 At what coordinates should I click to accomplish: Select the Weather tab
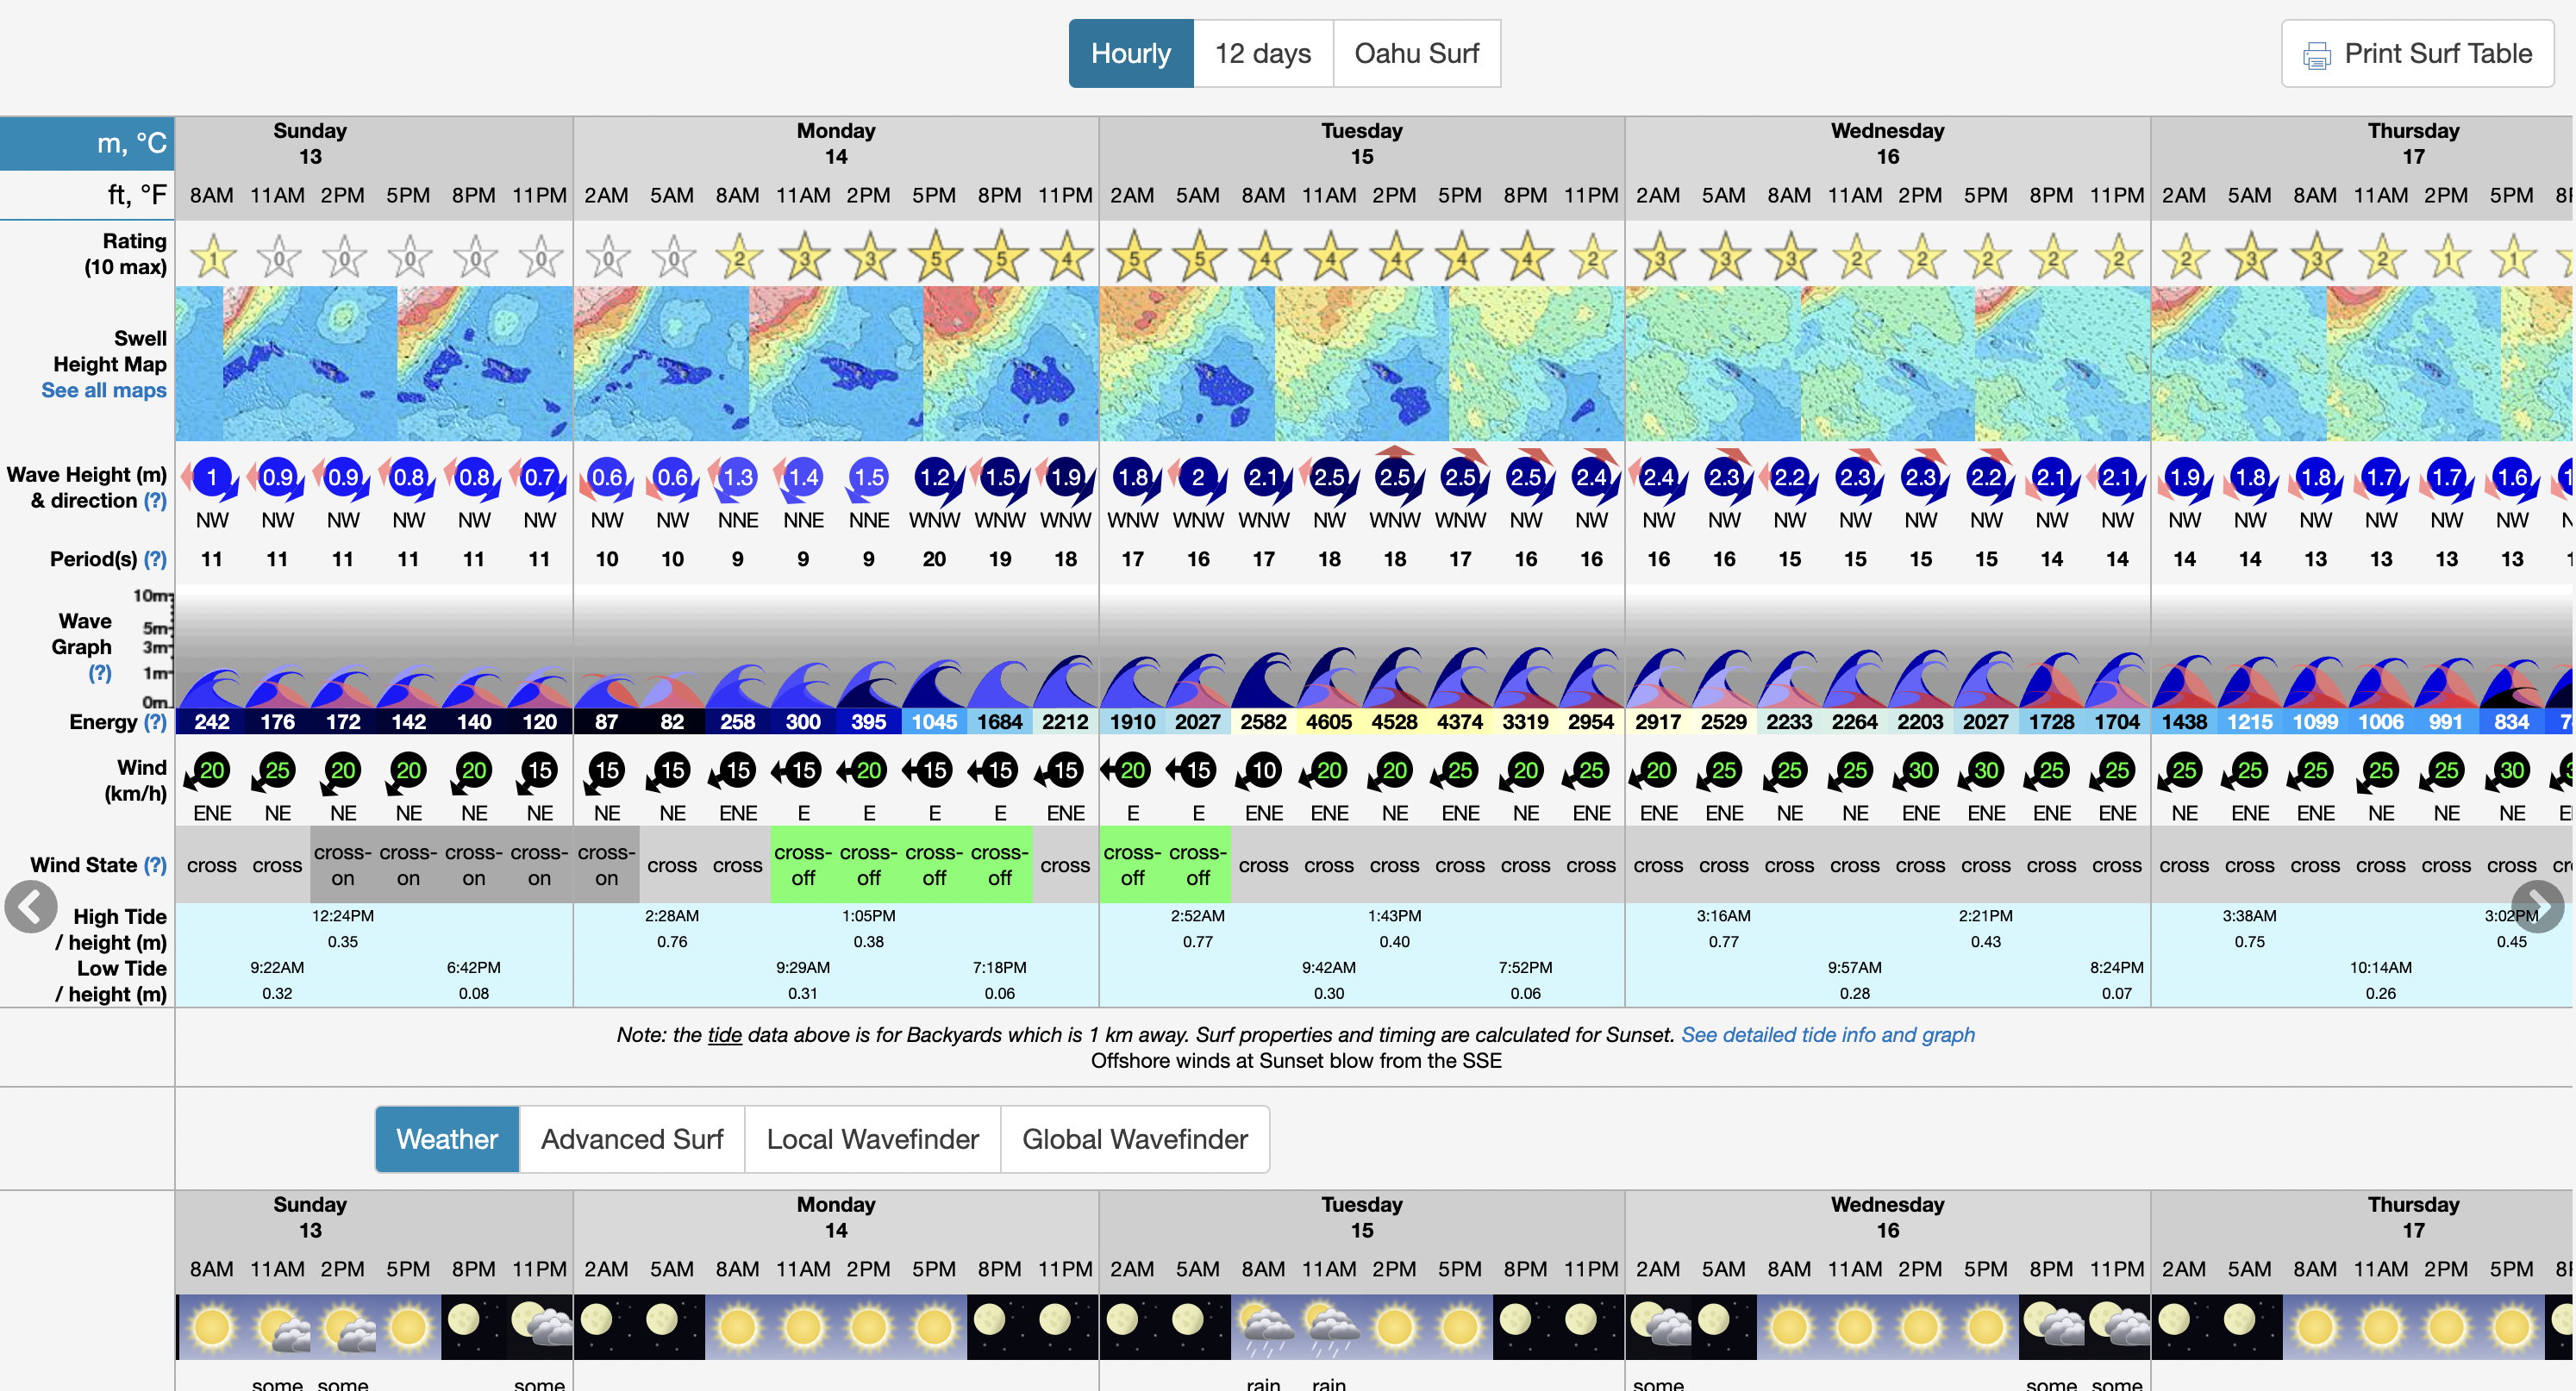click(447, 1139)
